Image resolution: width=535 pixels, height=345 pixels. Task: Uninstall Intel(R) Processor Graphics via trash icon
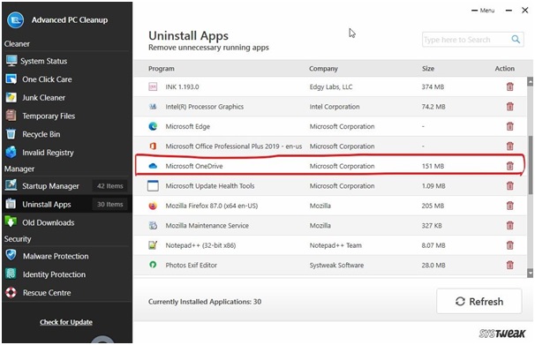pos(509,107)
